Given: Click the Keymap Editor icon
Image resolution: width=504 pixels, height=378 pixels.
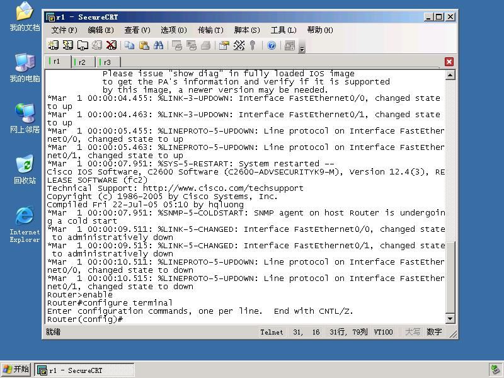Looking at the screenshot, I should click(x=239, y=45).
